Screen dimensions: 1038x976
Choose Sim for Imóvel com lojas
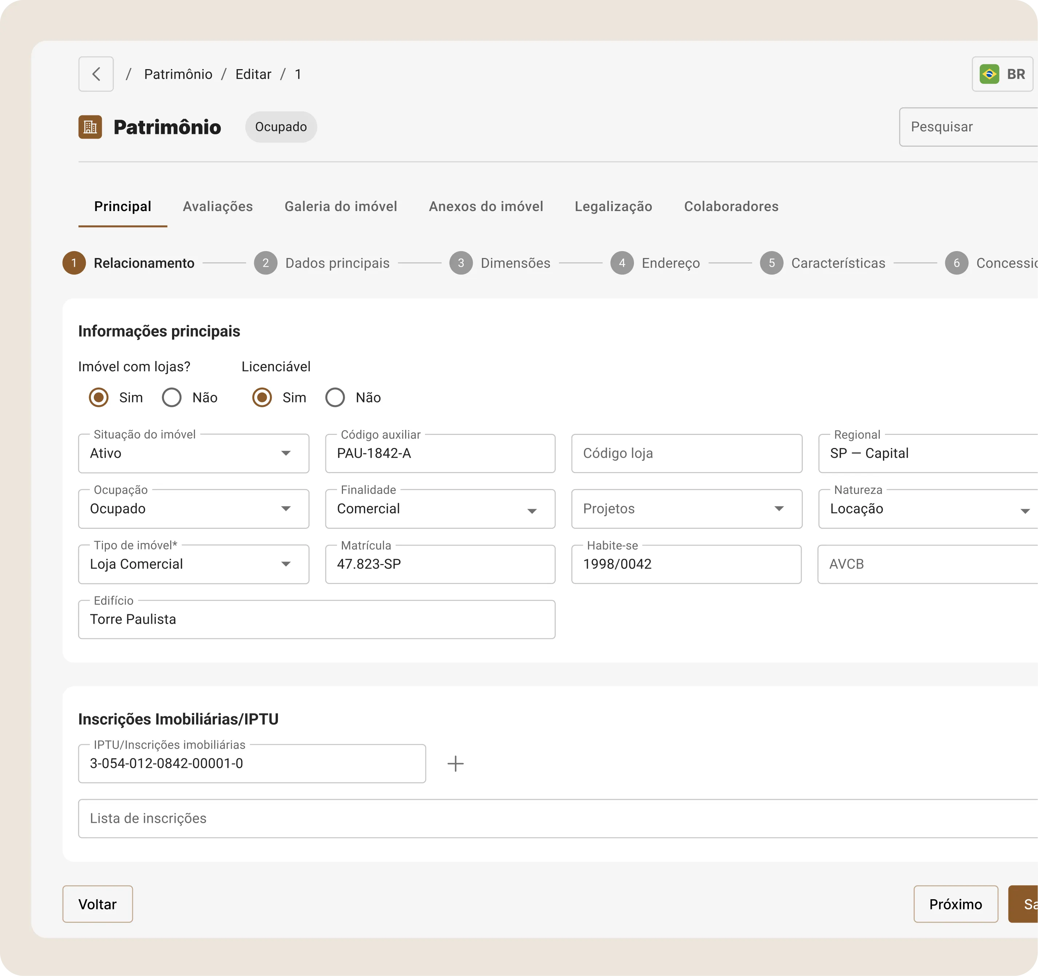click(99, 398)
